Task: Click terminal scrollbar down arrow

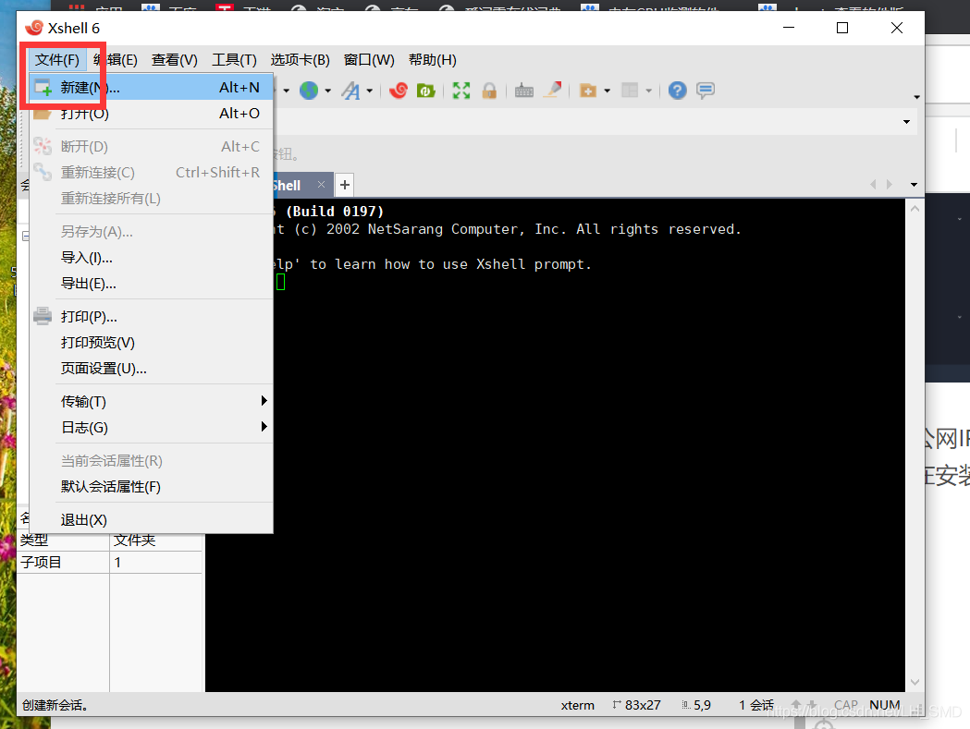Action: [x=915, y=682]
